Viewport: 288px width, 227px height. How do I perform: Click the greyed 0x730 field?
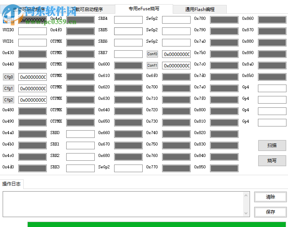point(176,123)
